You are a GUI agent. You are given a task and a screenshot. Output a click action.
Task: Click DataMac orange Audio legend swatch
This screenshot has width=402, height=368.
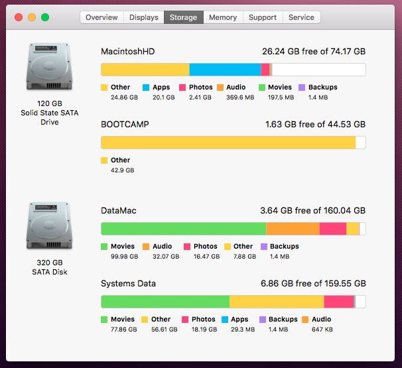[146, 247]
